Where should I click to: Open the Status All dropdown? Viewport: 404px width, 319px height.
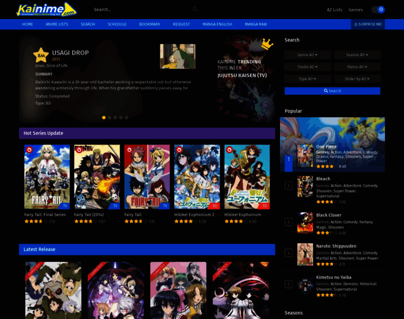click(357, 67)
